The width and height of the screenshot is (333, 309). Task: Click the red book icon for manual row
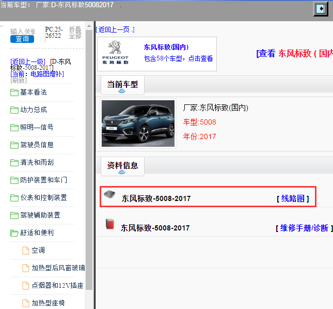pos(110,224)
